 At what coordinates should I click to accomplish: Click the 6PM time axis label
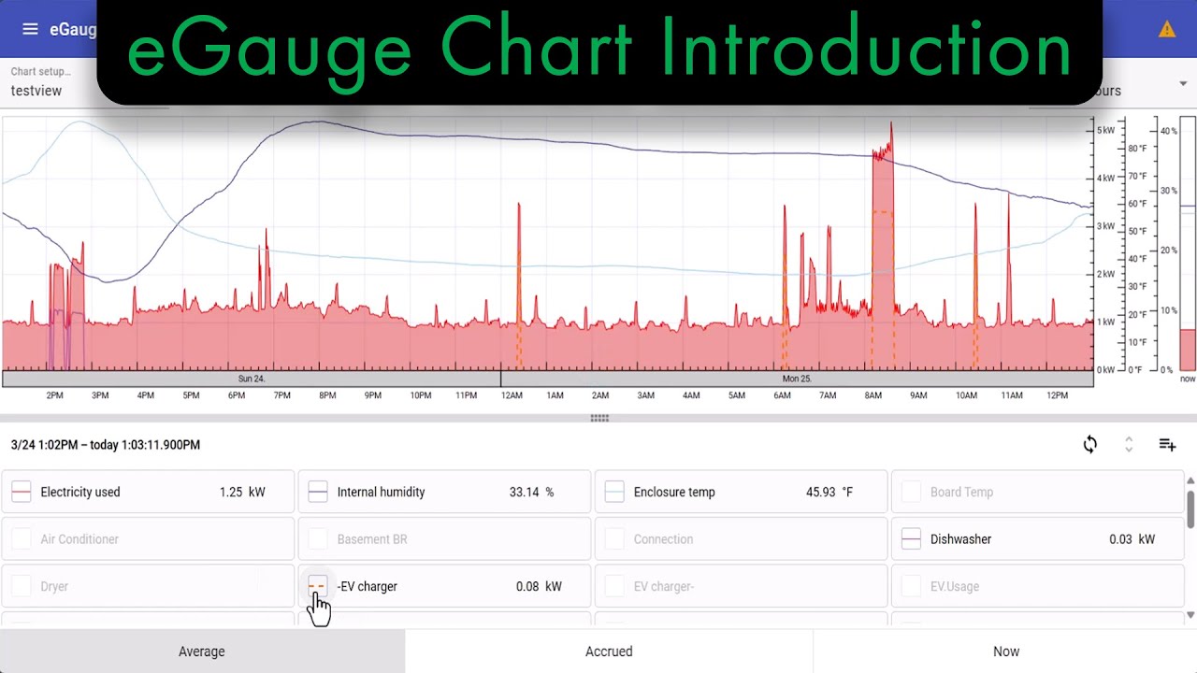[x=237, y=395]
